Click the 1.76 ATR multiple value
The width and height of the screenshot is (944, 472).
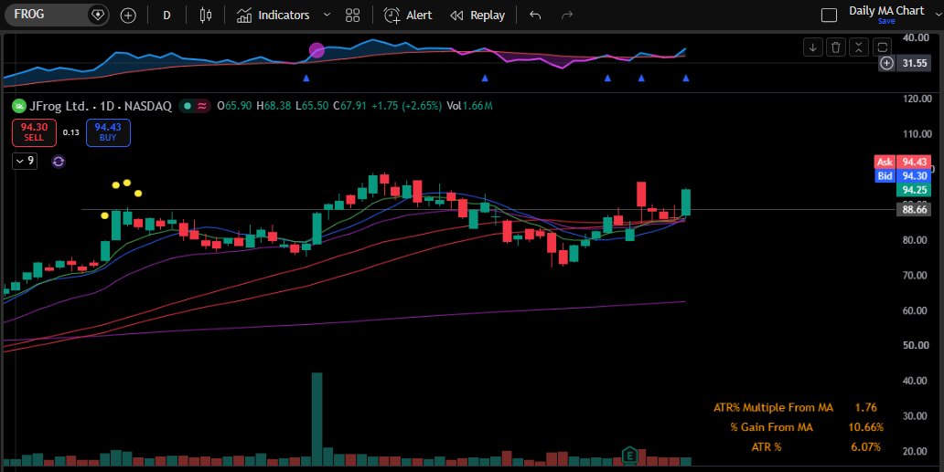[865, 407]
